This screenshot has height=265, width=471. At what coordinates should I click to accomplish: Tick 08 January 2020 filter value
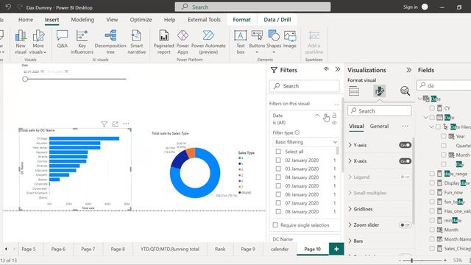pos(278,211)
